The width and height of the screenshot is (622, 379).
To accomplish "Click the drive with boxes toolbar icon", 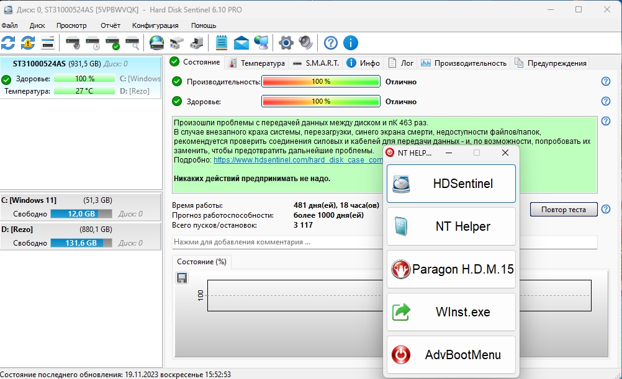I will coord(177,43).
